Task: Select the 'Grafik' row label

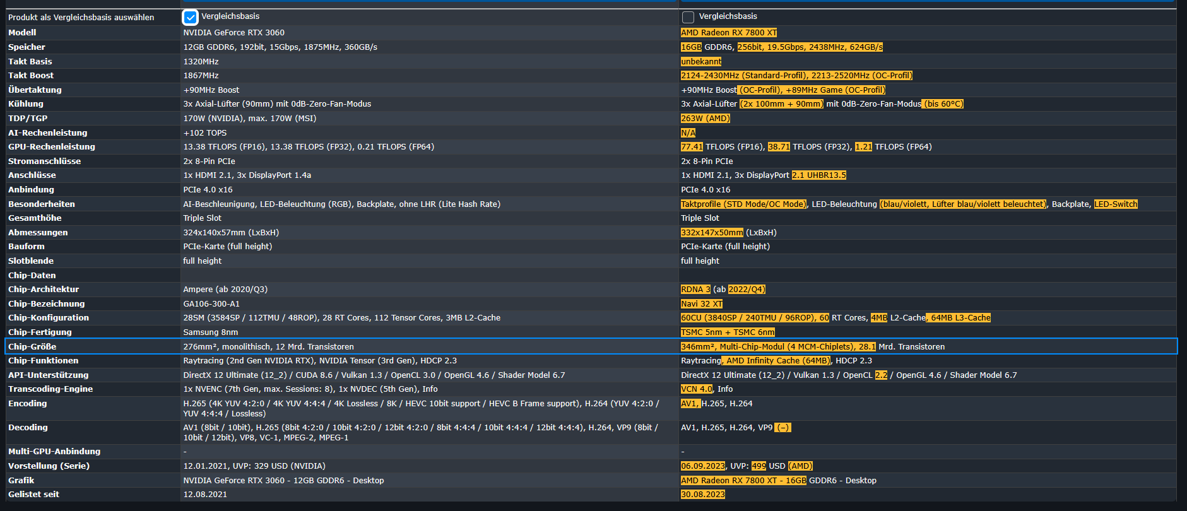Action: 21,481
